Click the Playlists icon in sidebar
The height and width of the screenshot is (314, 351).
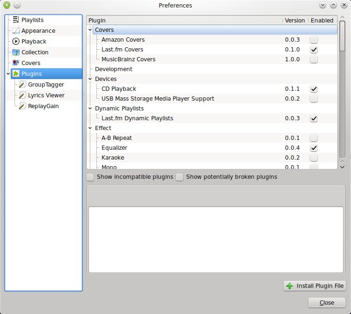(16, 20)
